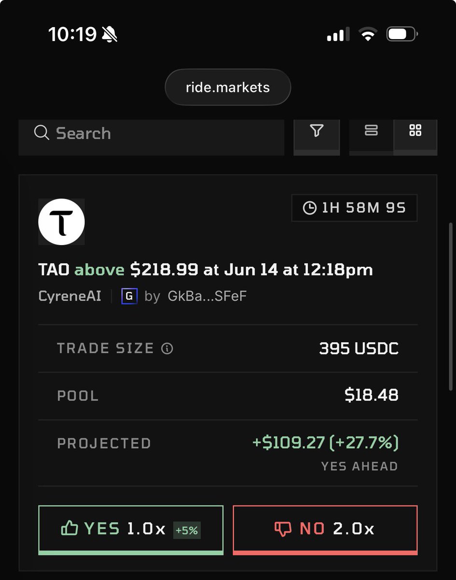Screen dimensions: 456x580
Task: Open the CyreneAI source link
Action: [70, 296]
